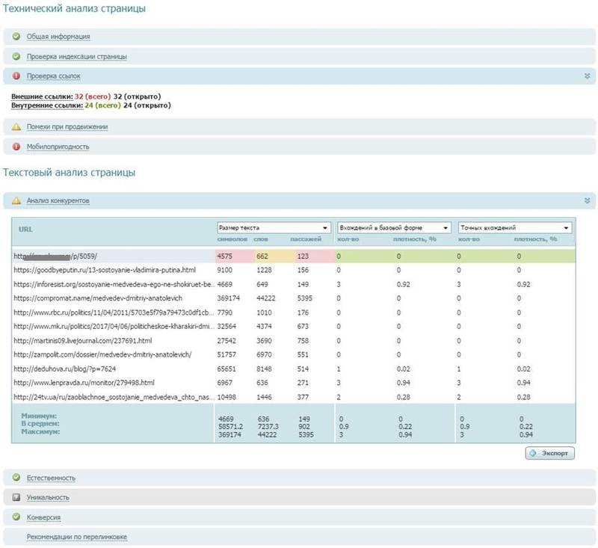Image resolution: width=598 pixels, height=548 pixels.
Task: Open Рекомендации по перелинковке section
Action: point(76,537)
